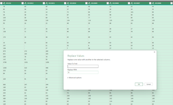Open filter dropdown of column preceding 2012Q1
The width and height of the screenshot is (173, 105).
[1, 3]
